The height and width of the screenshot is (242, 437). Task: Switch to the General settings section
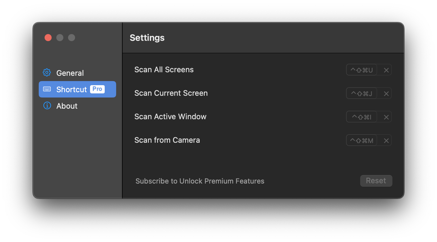coord(70,73)
